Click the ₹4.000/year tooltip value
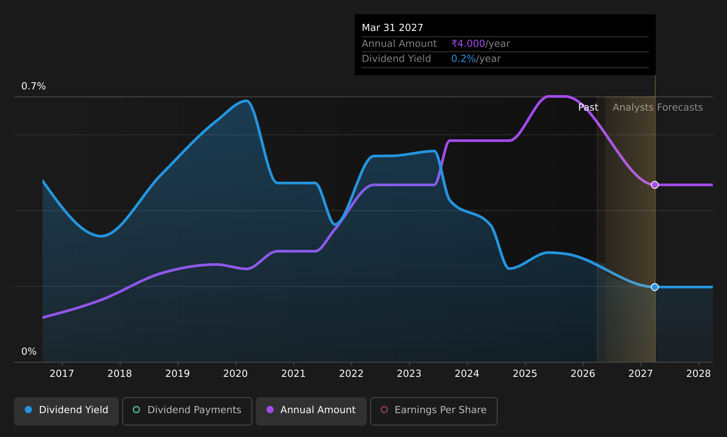The height and width of the screenshot is (437, 727). pyautogui.click(x=480, y=44)
